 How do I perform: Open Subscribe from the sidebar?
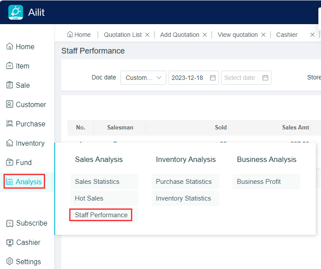(27, 223)
